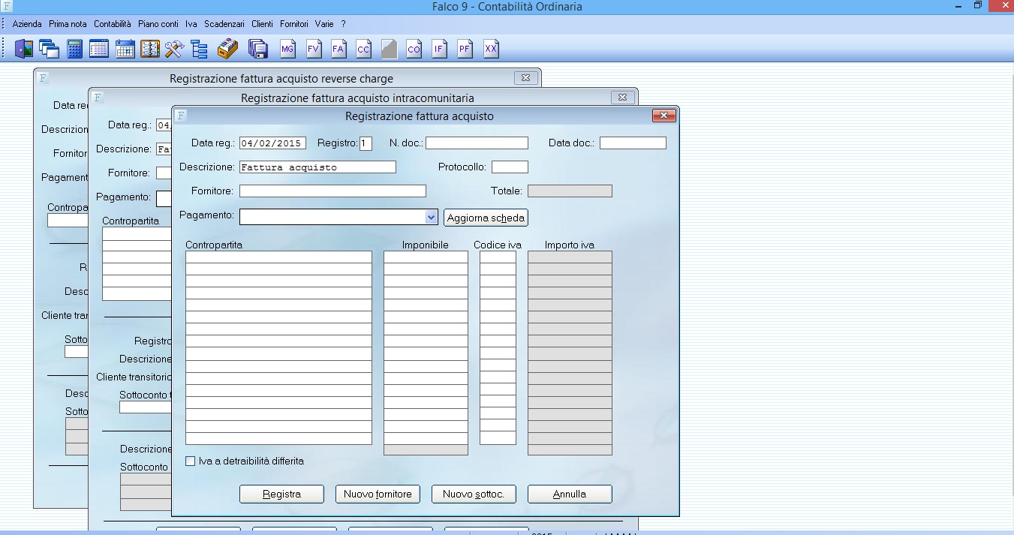Click the Registra button
The width and height of the screenshot is (1014, 535).
click(281, 494)
